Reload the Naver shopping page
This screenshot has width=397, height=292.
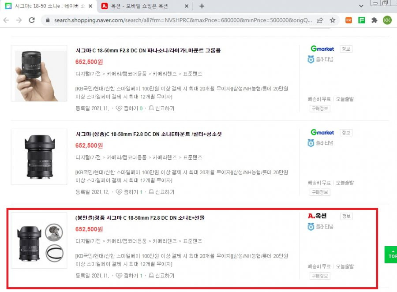coord(32,20)
